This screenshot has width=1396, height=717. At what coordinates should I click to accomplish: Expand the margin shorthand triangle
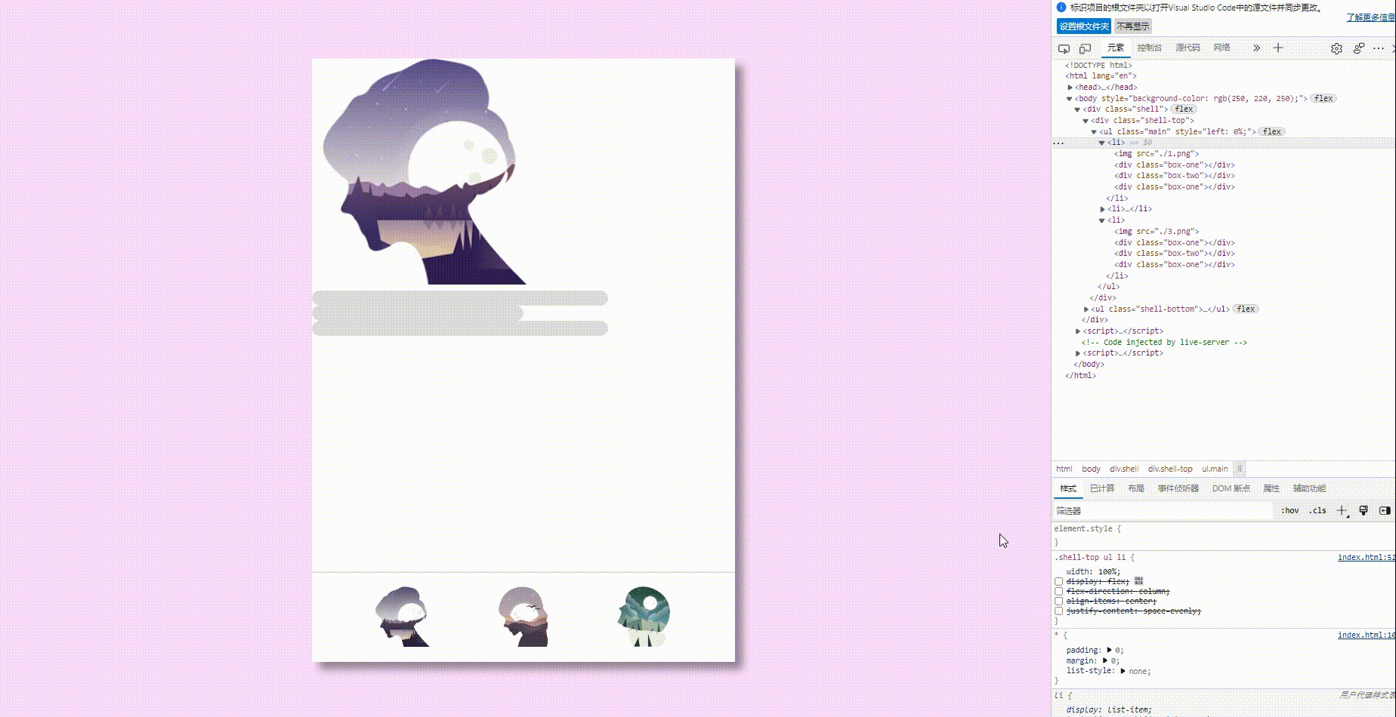pos(1105,660)
